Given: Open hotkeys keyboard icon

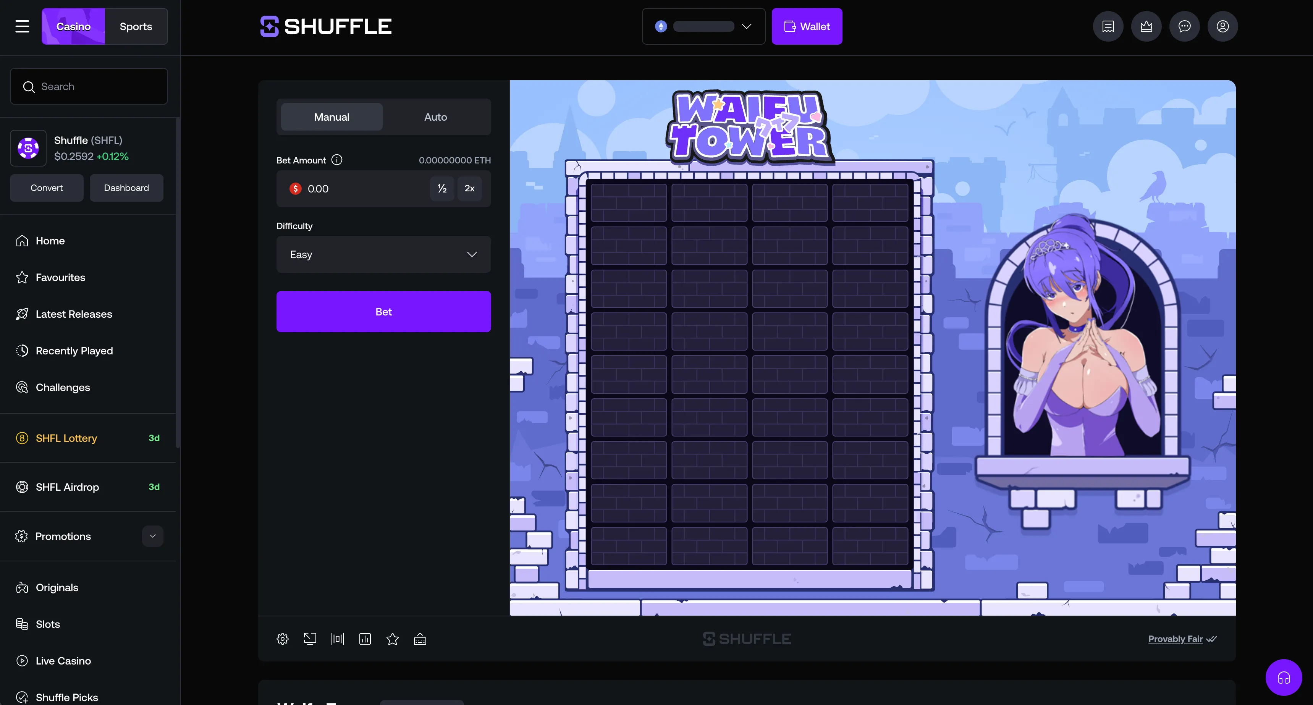Looking at the screenshot, I should tap(420, 639).
